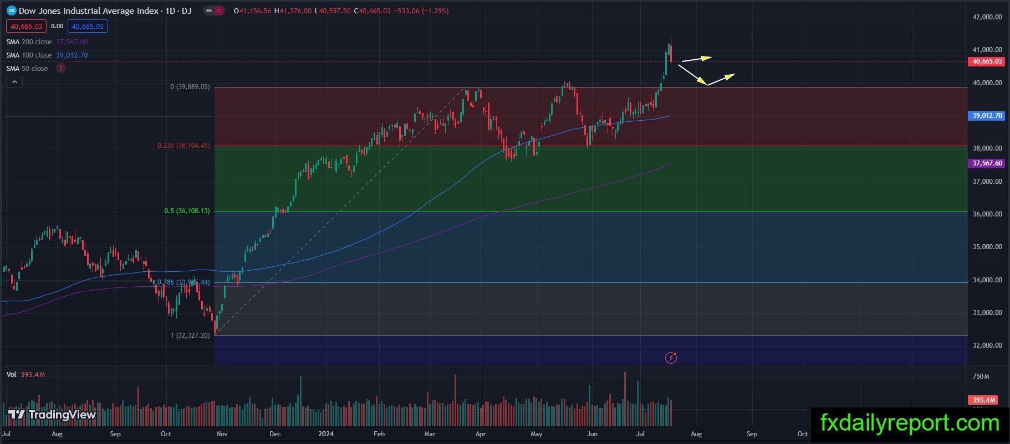Click the 2024 label on the time axis

point(326,434)
